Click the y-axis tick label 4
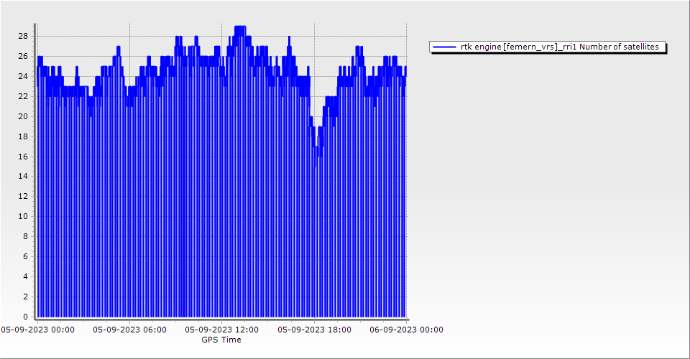The width and height of the screenshot is (690, 359). click(x=25, y=276)
